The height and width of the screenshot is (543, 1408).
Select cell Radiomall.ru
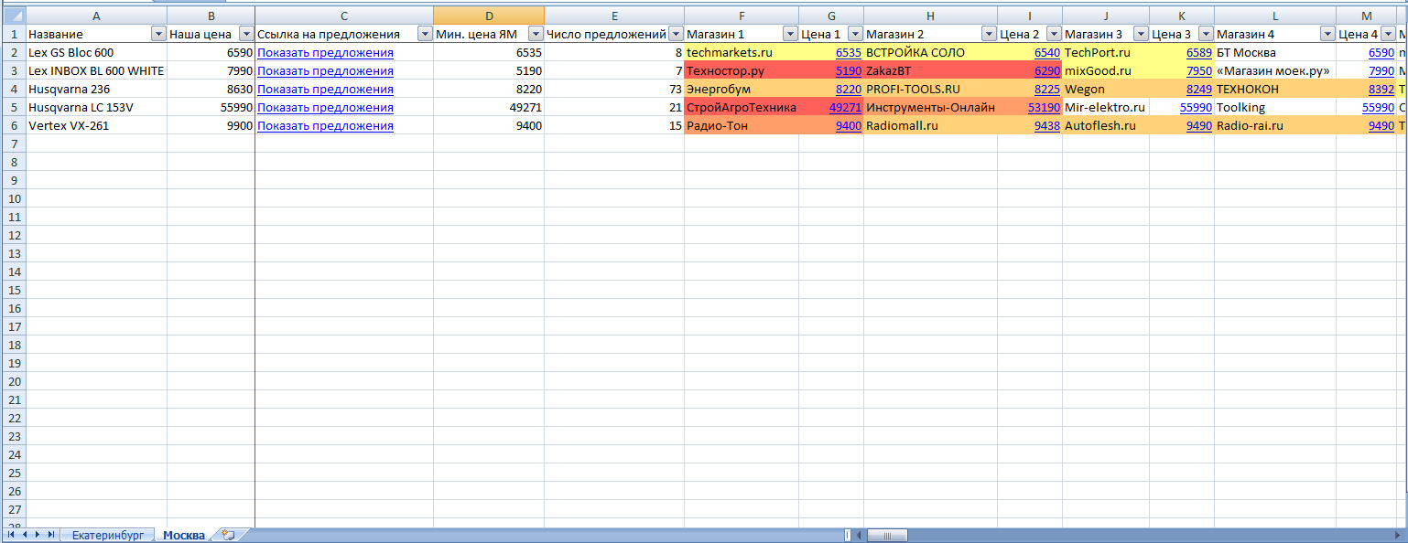tap(930, 125)
